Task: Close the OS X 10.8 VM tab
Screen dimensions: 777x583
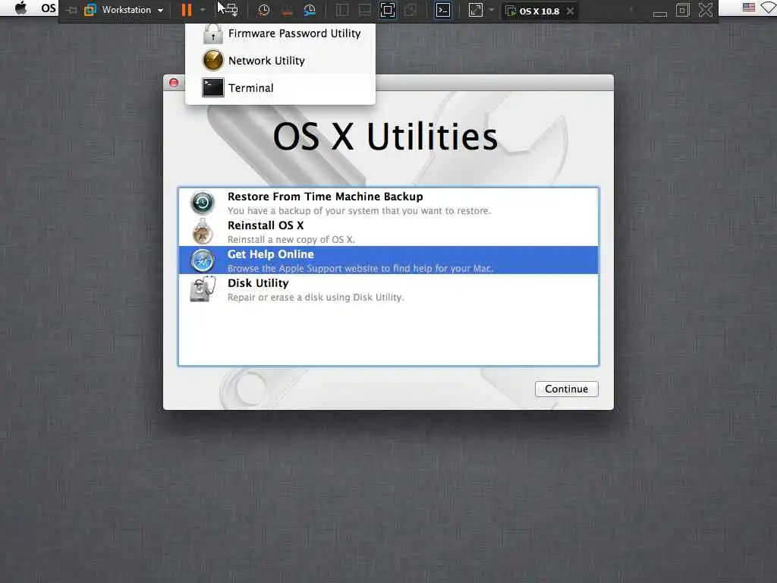Action: point(571,11)
